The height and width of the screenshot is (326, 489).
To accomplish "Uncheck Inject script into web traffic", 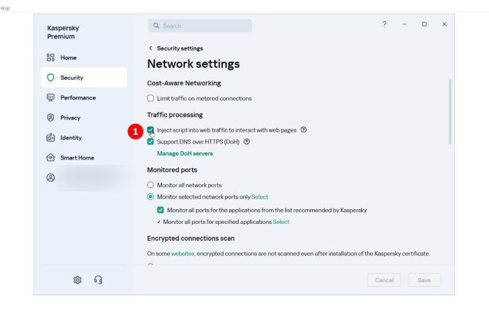I will coord(150,130).
